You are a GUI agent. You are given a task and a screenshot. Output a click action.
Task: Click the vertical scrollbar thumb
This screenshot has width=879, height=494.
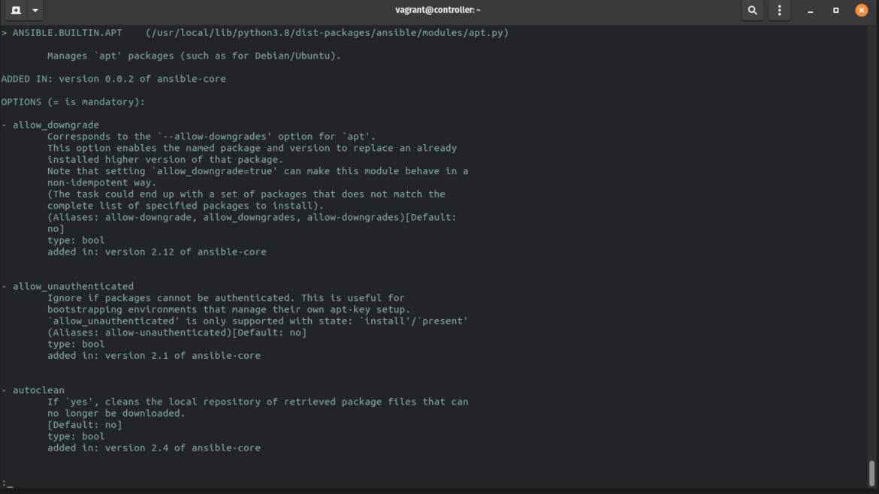click(872, 473)
